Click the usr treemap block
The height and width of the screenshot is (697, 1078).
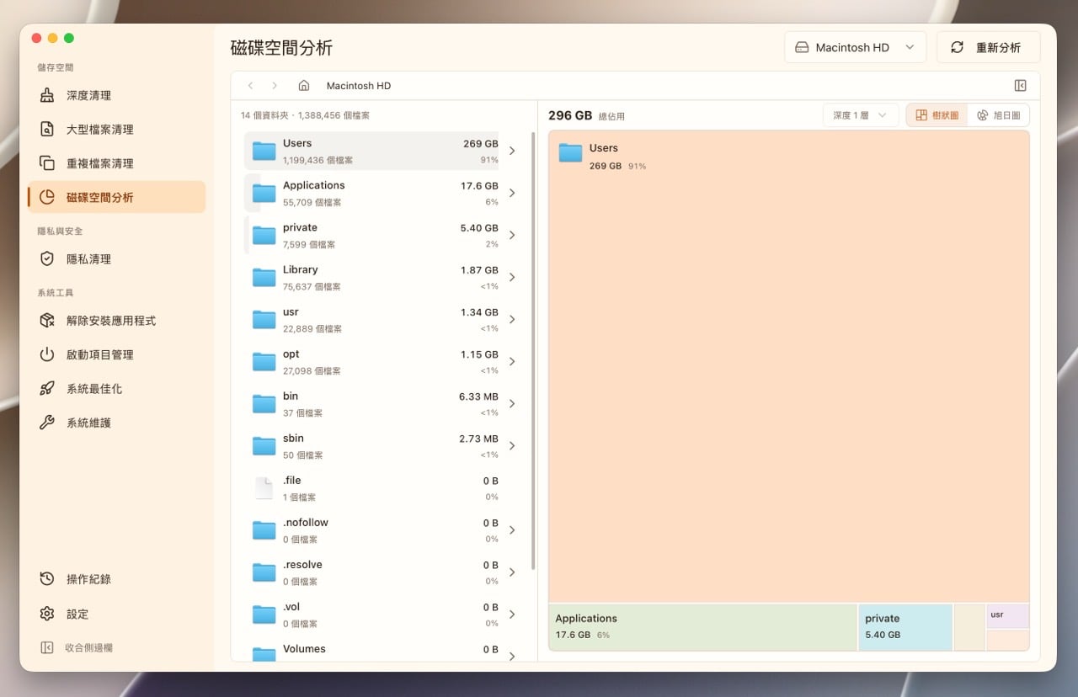point(1008,616)
